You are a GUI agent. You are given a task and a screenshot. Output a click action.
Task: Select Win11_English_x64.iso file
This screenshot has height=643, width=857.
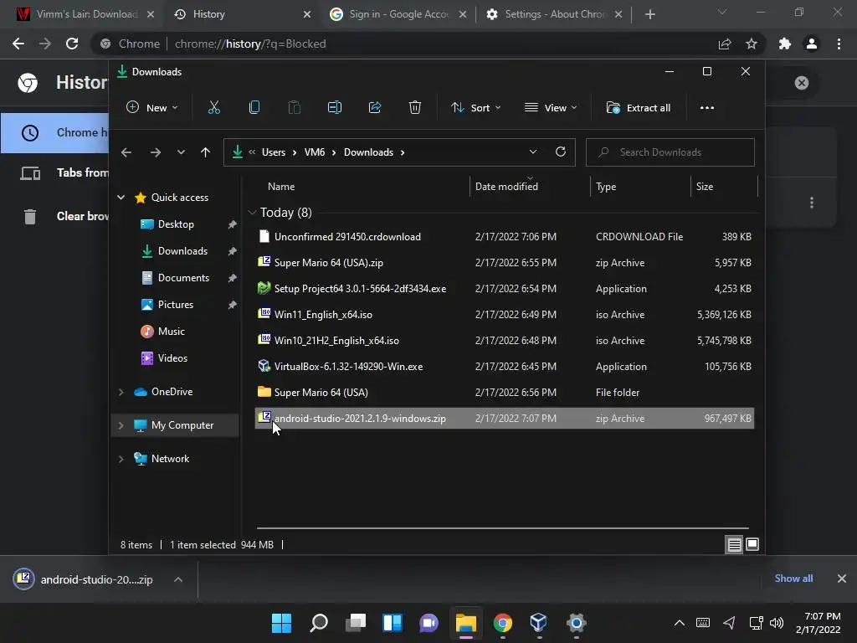tap(505, 315)
